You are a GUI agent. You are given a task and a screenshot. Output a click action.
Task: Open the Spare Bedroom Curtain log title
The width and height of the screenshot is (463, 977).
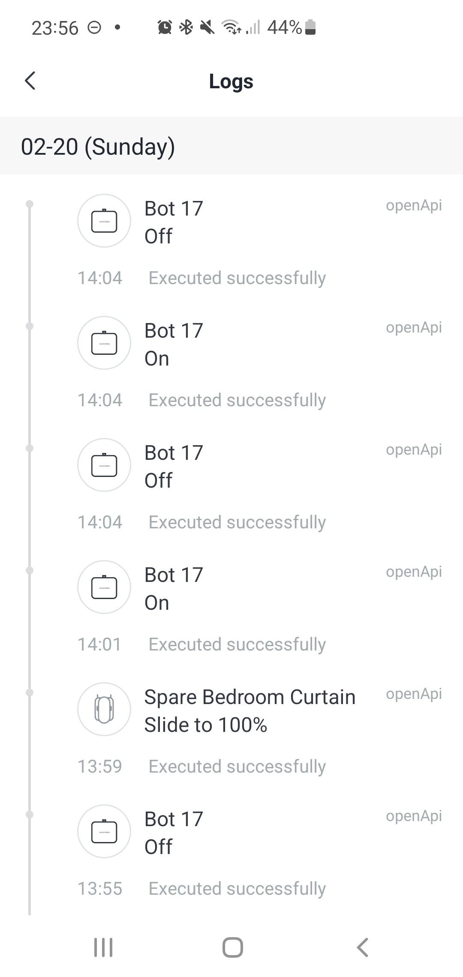250,697
